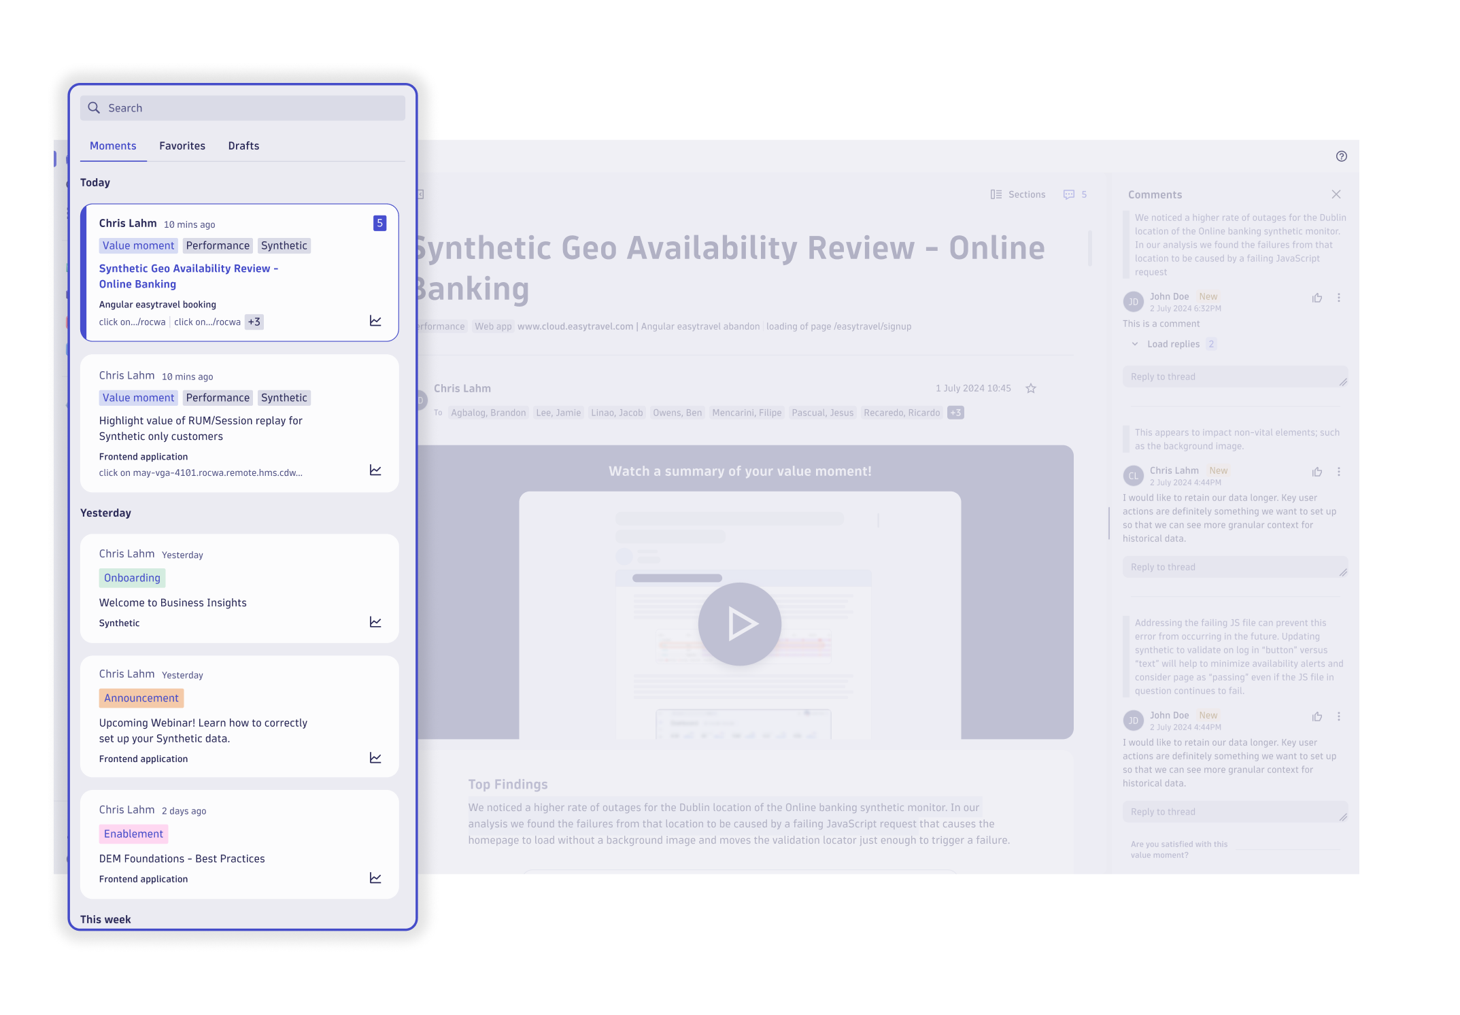Expand Load replies to show 2 replies
This screenshot has width=1460, height=1015.
point(1172,344)
